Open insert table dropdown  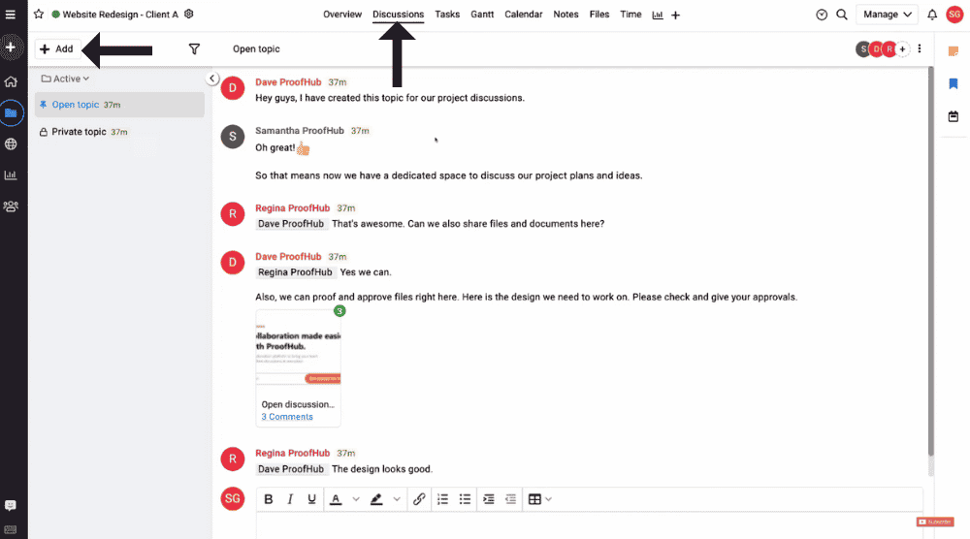pyautogui.click(x=539, y=499)
